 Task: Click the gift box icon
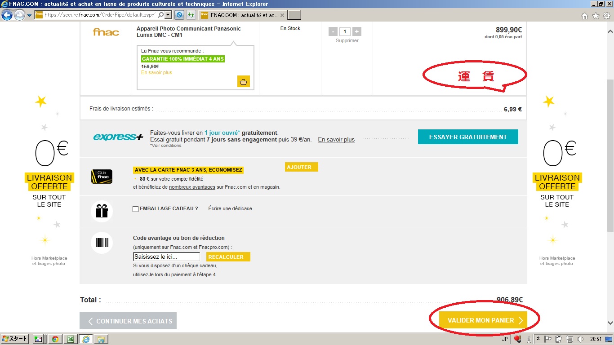coord(102,211)
